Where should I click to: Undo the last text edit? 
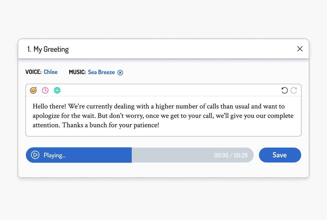[x=285, y=90]
